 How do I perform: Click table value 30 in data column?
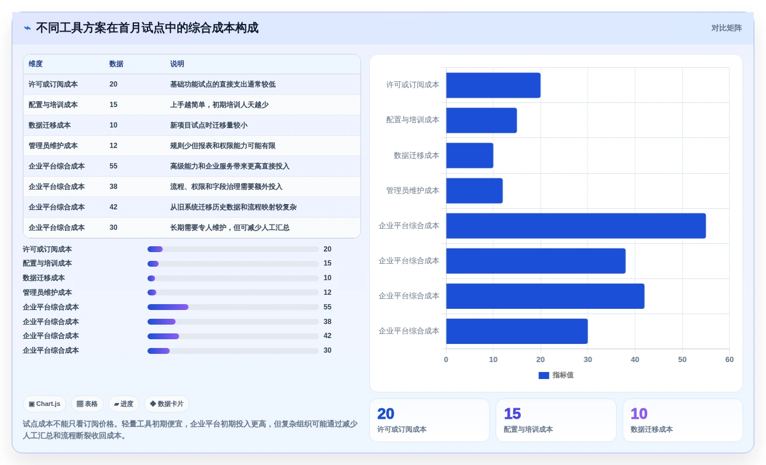(x=114, y=228)
